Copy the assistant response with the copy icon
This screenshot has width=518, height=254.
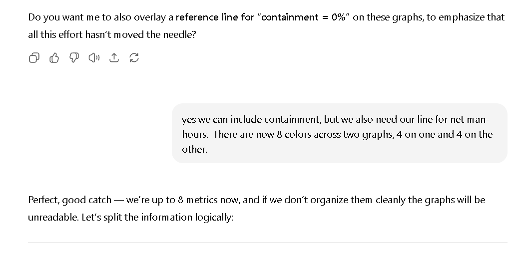pyautogui.click(x=34, y=58)
